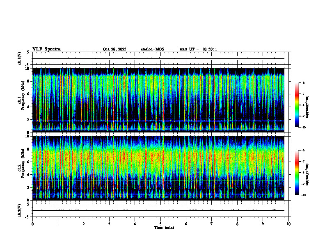Click the "8" tick on the Time axis
The image size is (325, 251).
[237, 224]
